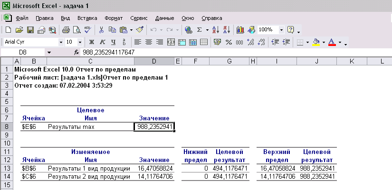This screenshot has height=190, width=392.
Task: Apply thousands separator 000 format
Action: (239, 42)
